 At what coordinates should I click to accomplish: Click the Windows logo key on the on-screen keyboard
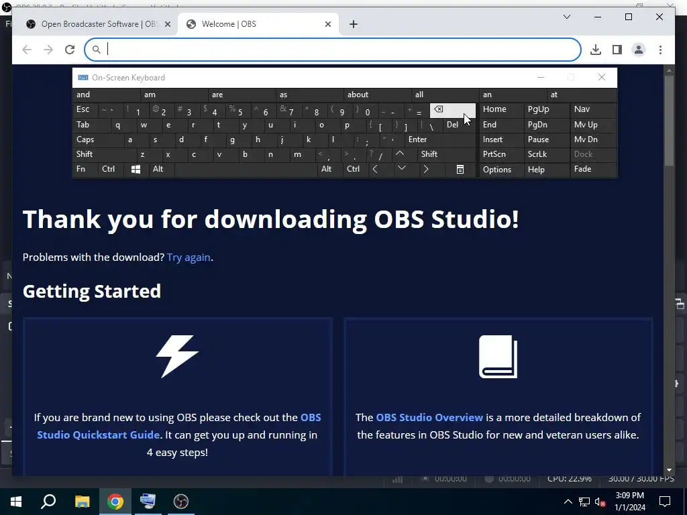point(136,169)
